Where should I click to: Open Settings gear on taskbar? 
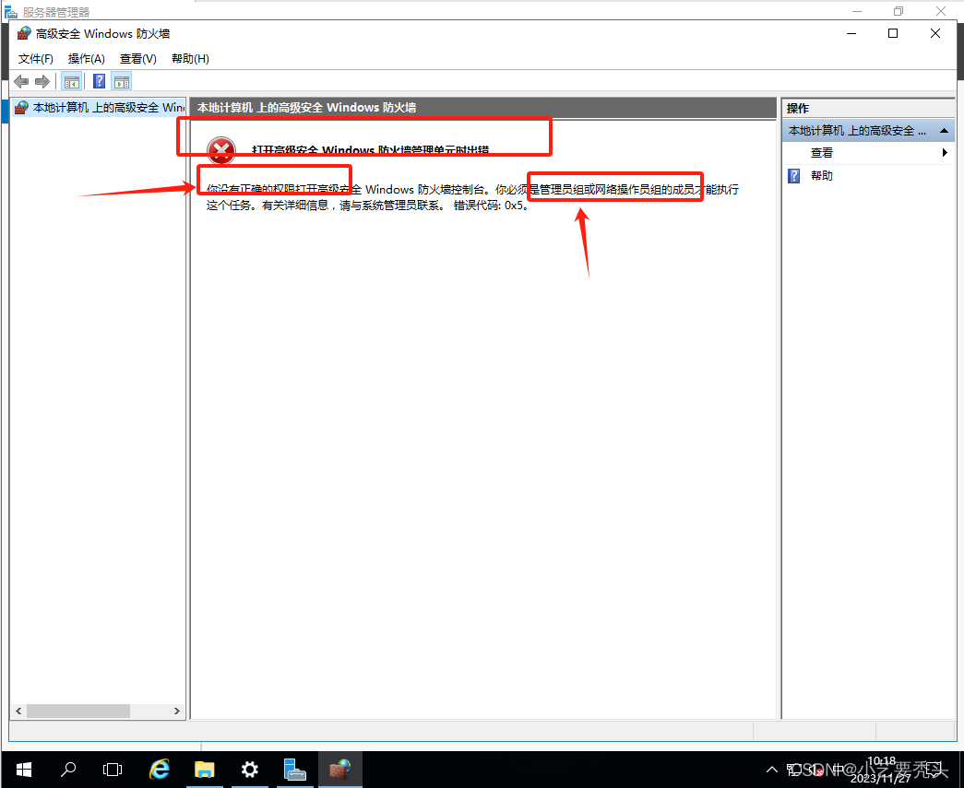[x=250, y=769]
